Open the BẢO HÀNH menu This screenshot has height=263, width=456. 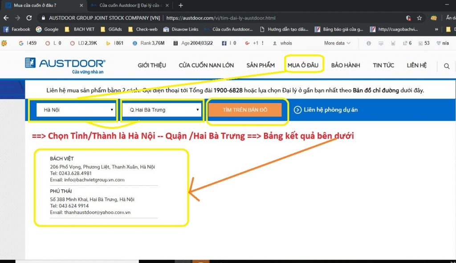[x=346, y=65]
